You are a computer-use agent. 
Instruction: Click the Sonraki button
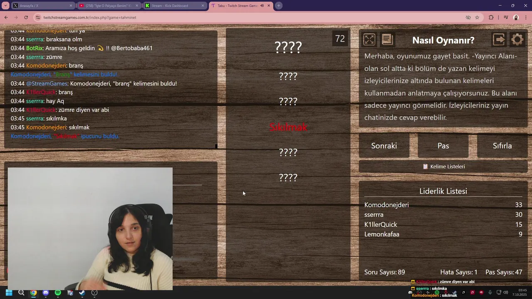[x=384, y=146]
